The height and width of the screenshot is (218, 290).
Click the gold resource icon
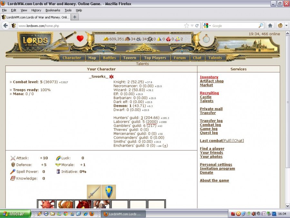106,39
